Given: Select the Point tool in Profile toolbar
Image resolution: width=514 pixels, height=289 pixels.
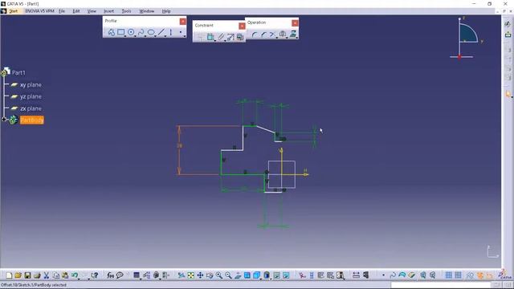Looking at the screenshot, I should [180, 32].
